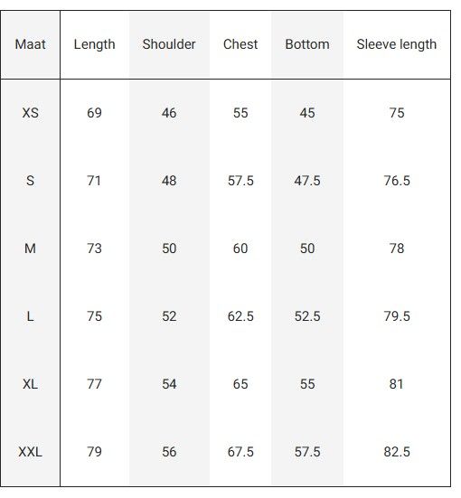Click the M size row label
The width and height of the screenshot is (461, 498).
click(x=30, y=249)
